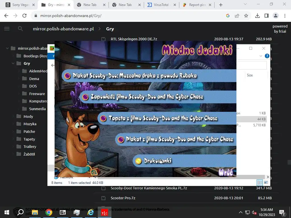This screenshot has height=218, width=291.
Task: Reload the current Chrome page
Action: point(24,16)
